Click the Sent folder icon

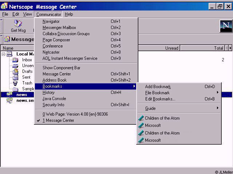[15, 77]
